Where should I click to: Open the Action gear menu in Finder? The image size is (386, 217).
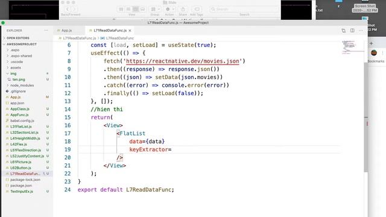[169, 9]
